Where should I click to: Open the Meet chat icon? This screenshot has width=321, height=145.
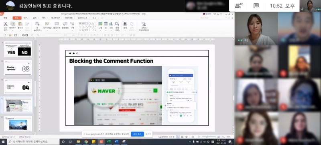click(256, 6)
